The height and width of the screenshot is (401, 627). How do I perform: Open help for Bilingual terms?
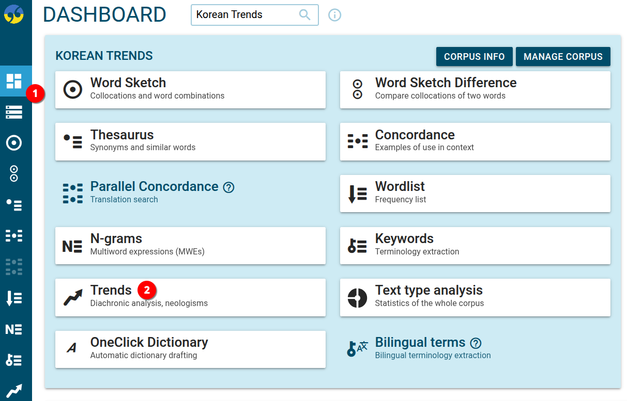coord(475,343)
